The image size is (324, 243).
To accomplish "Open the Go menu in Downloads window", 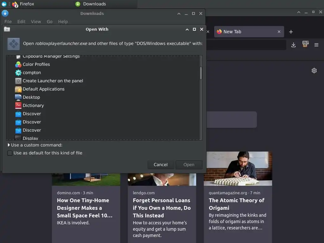I will tap(50, 22).
